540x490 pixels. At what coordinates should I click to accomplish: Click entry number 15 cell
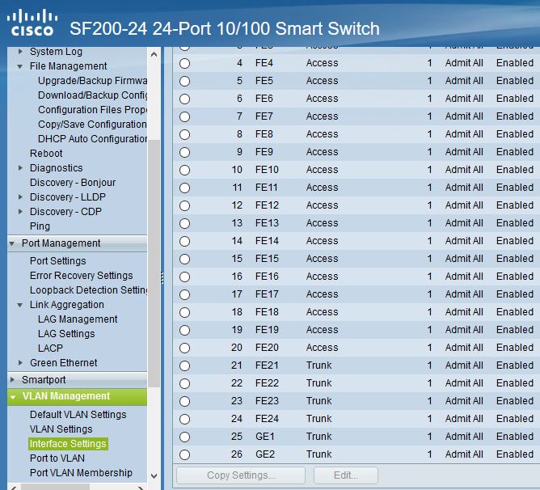pyautogui.click(x=237, y=259)
